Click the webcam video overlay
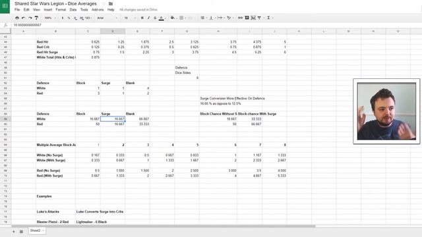Screen dimensions: 422x237 click(386, 111)
